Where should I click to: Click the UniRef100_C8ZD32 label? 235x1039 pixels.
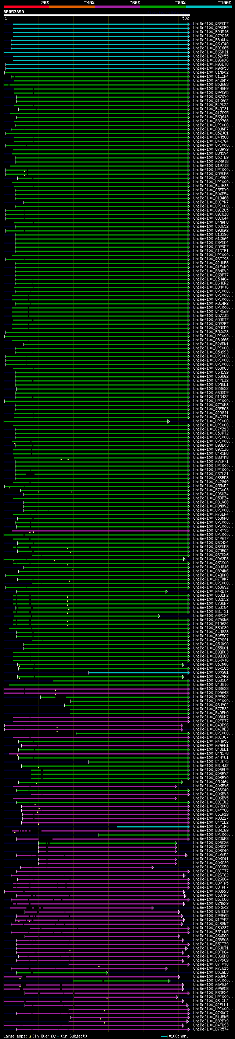pyautogui.click(x=211, y=599)
